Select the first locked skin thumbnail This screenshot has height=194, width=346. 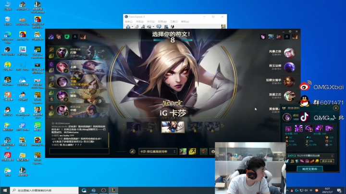point(134,127)
